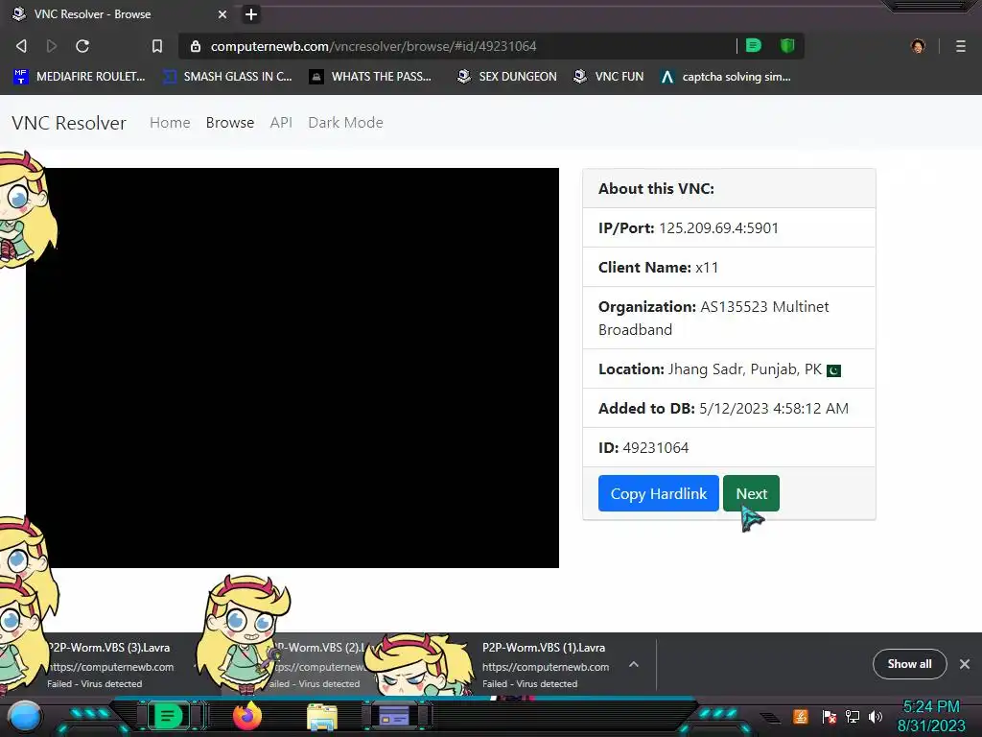Click the About this VNC: header
The height and width of the screenshot is (737, 982).
(x=729, y=189)
